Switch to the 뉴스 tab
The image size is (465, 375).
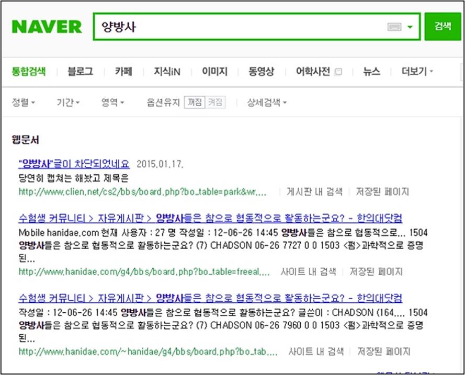371,71
